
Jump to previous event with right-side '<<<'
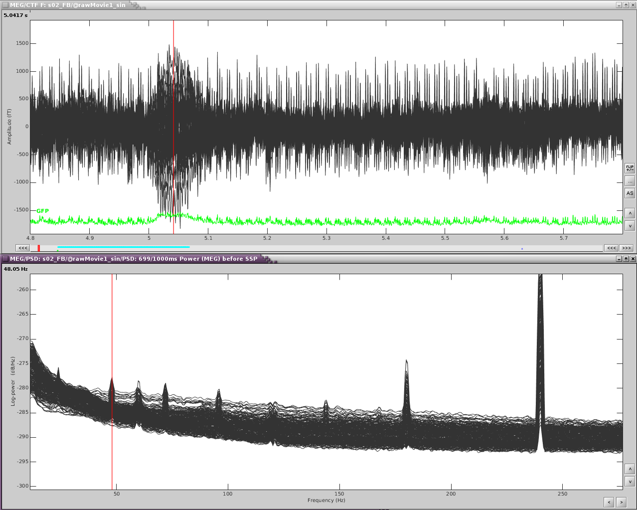611,248
